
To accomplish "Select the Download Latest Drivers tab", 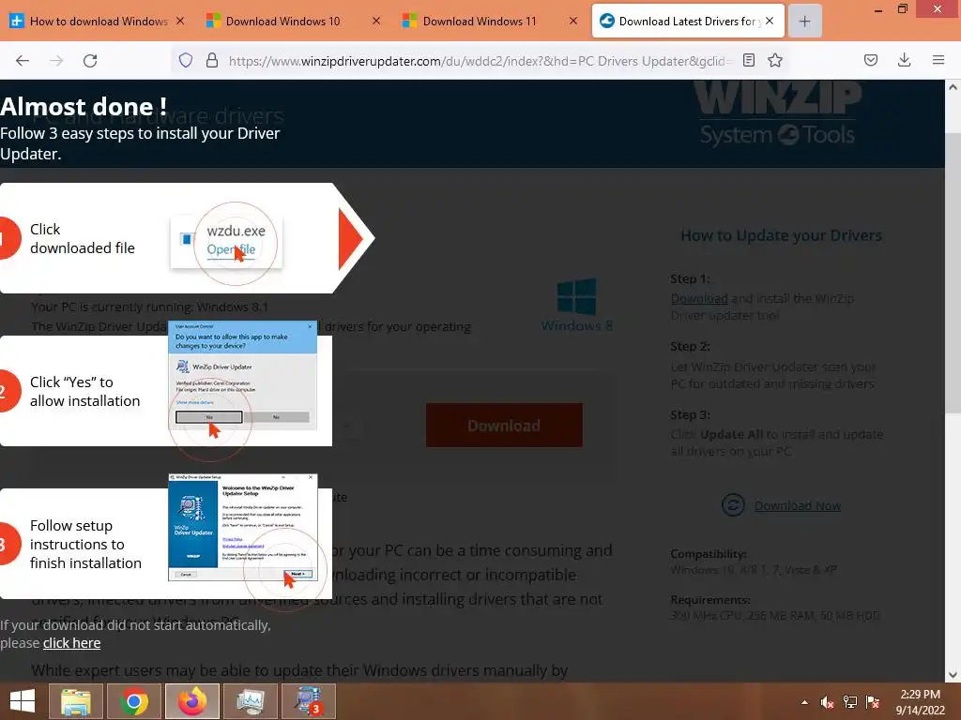I will pos(688,22).
